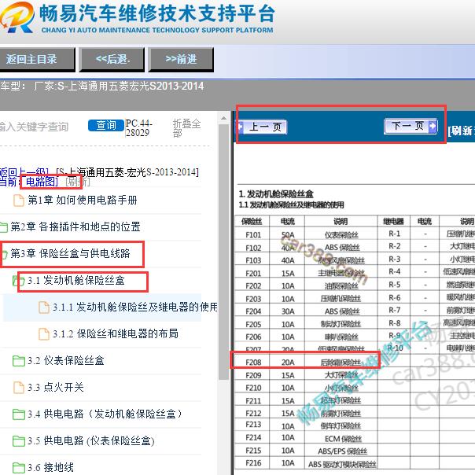Click the document icon of 3.1.2

[x=44, y=334]
